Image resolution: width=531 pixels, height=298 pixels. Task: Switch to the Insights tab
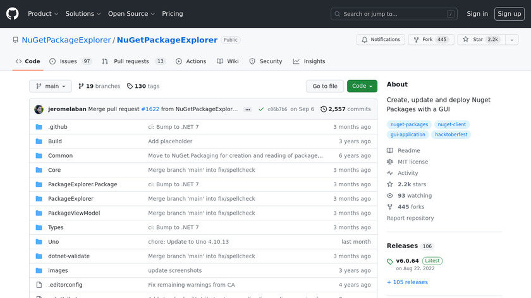(309, 61)
